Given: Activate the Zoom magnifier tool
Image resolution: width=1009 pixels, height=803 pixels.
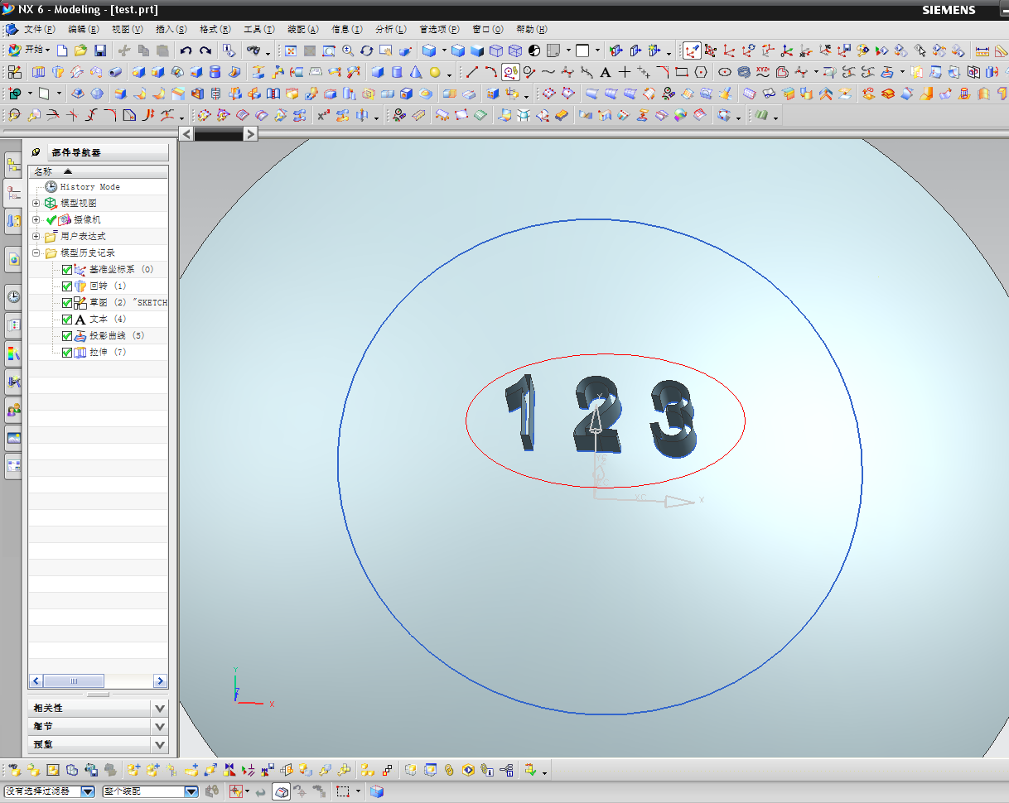Looking at the screenshot, I should (x=348, y=50).
